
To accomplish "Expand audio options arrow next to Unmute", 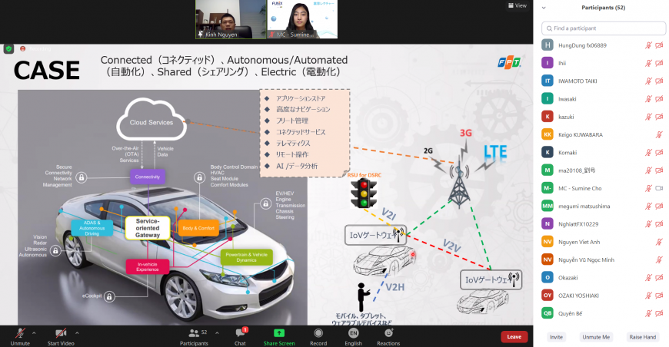I will click(34, 332).
